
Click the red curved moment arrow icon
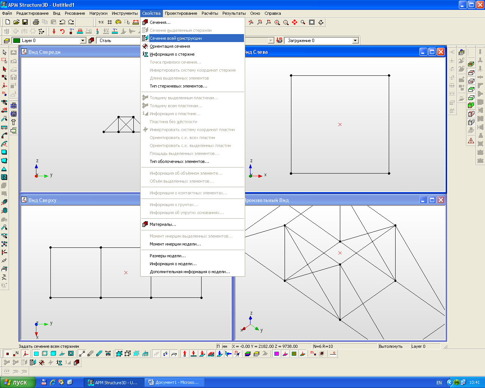click(63, 31)
